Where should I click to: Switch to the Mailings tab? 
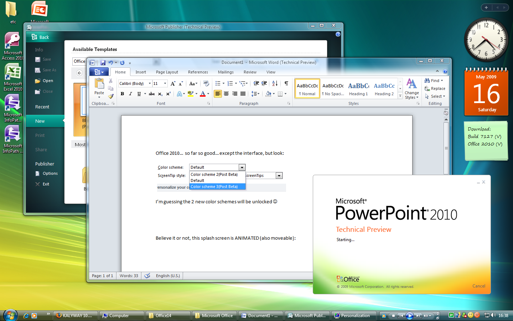tap(226, 72)
